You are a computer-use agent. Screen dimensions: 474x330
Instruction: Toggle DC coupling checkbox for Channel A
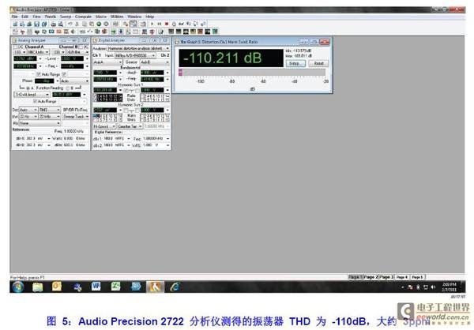[15, 47]
